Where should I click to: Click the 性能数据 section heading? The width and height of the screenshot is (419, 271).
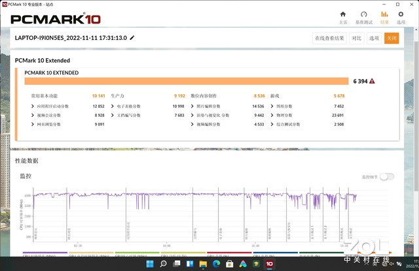pyautogui.click(x=27, y=161)
